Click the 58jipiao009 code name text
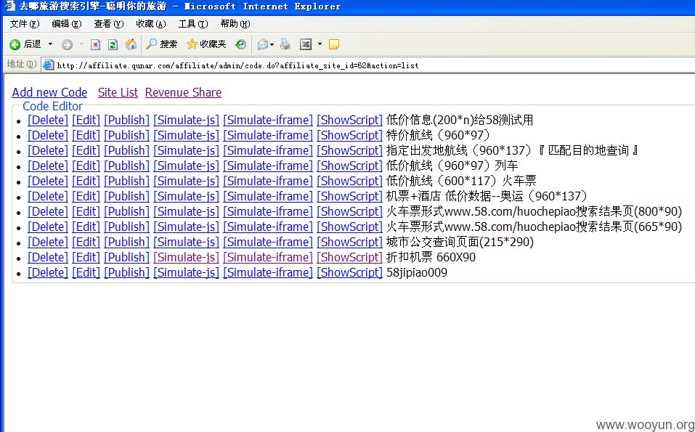Image resolution: width=695 pixels, height=432 pixels. (x=417, y=272)
